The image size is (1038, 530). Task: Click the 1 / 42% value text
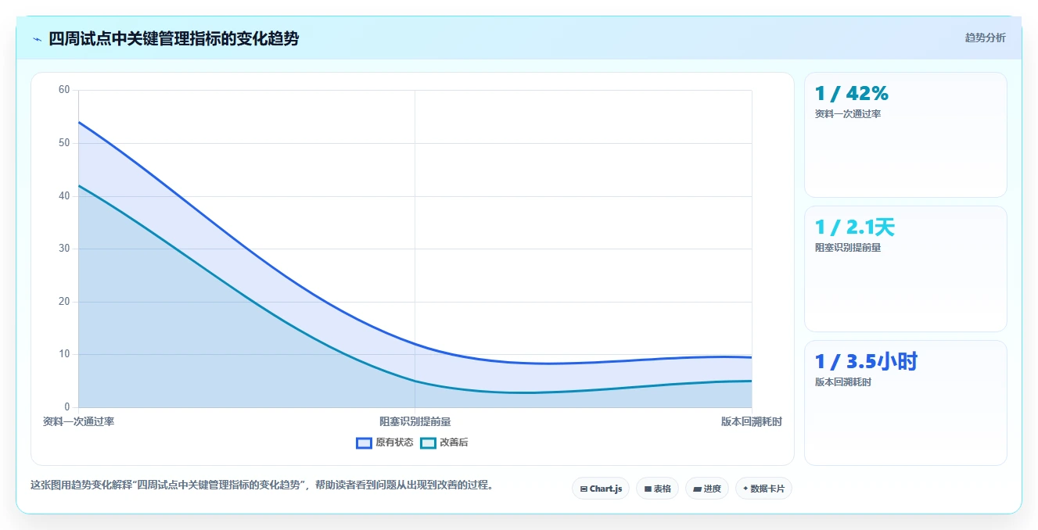[x=852, y=93]
